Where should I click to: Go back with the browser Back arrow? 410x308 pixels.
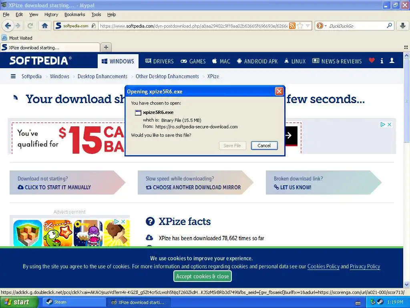tap(8, 26)
